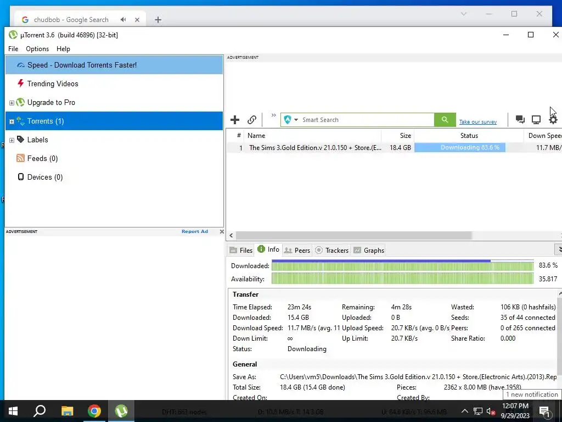Switch to the Peers tab
Screen dimensions: 562x422
(x=297, y=250)
